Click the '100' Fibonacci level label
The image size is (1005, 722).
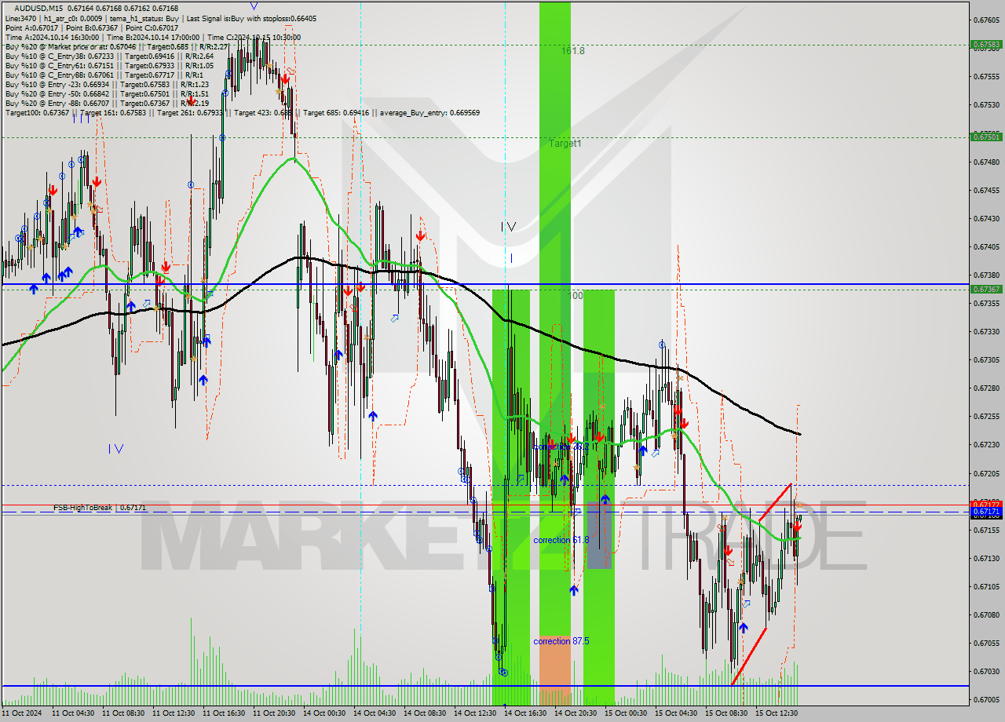[x=576, y=296]
